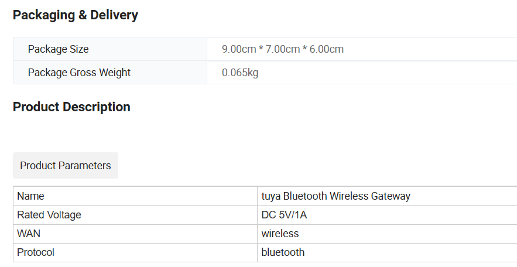The image size is (517, 267).
Task: Click the 0.065kg weight value
Action: [x=240, y=73]
